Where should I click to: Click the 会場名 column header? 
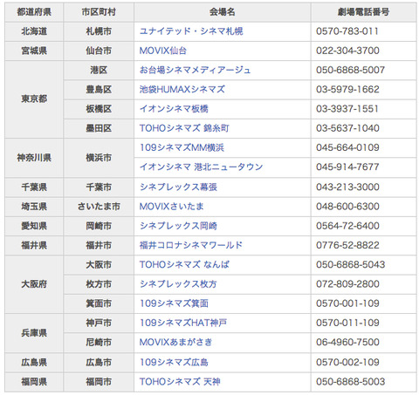tap(223, 12)
